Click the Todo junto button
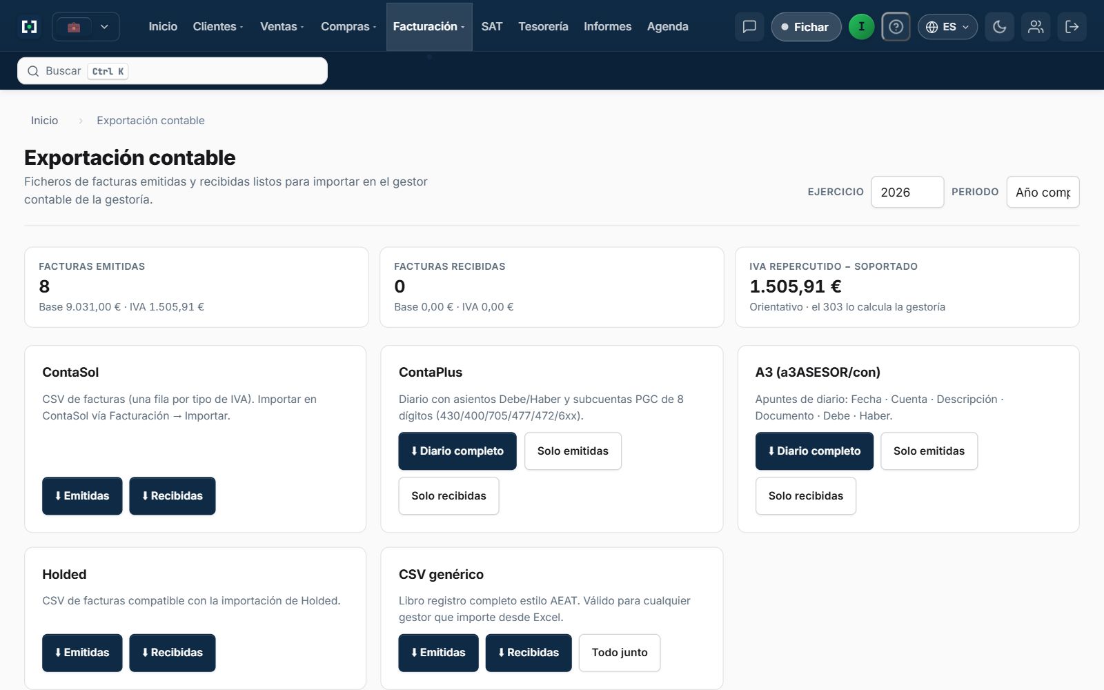 [620, 653]
